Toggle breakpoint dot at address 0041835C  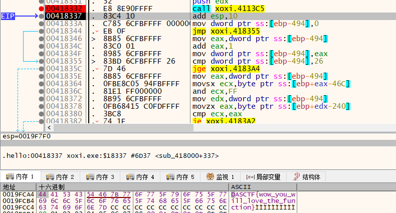pyautogui.click(x=41, y=69)
